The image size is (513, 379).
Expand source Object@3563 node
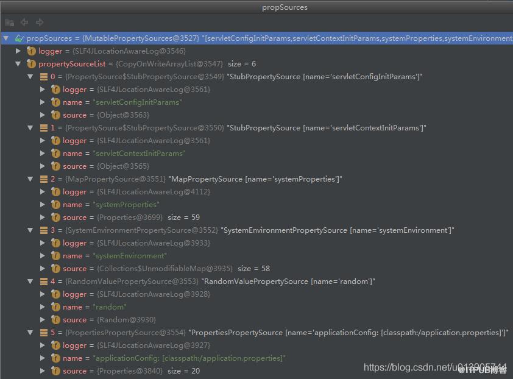(43, 115)
